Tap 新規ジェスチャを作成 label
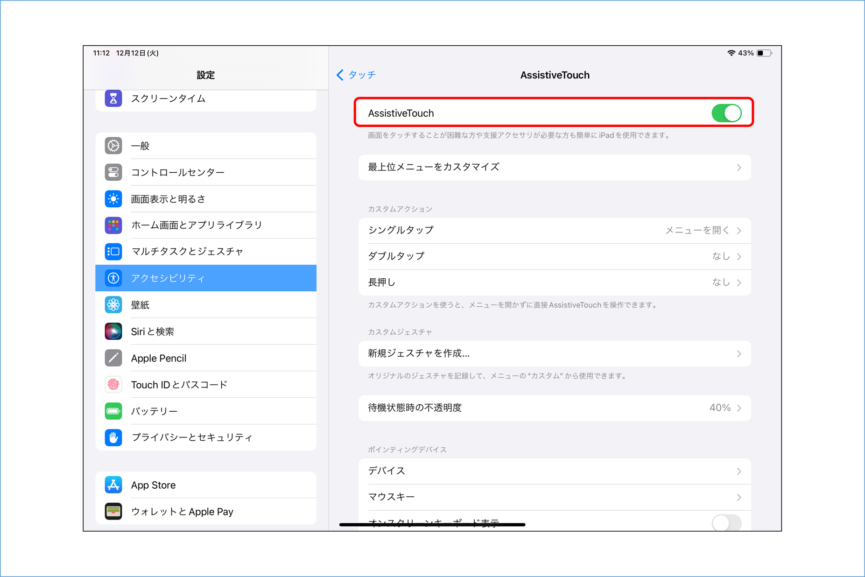This screenshot has height=577, width=865. tap(419, 353)
